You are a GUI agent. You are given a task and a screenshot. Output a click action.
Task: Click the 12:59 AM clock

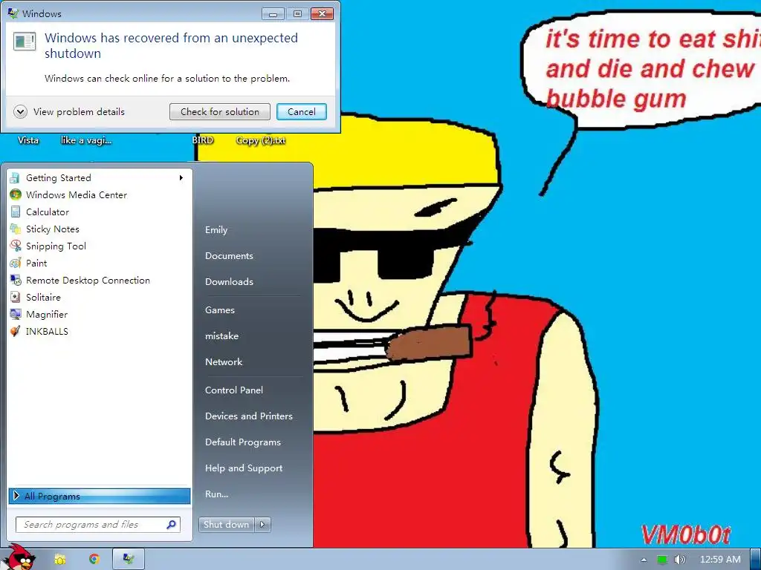pos(720,560)
